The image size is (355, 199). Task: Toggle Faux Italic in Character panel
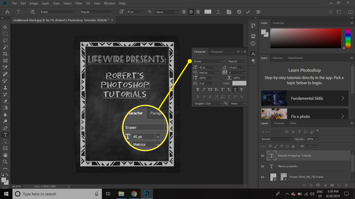[x=204, y=90]
